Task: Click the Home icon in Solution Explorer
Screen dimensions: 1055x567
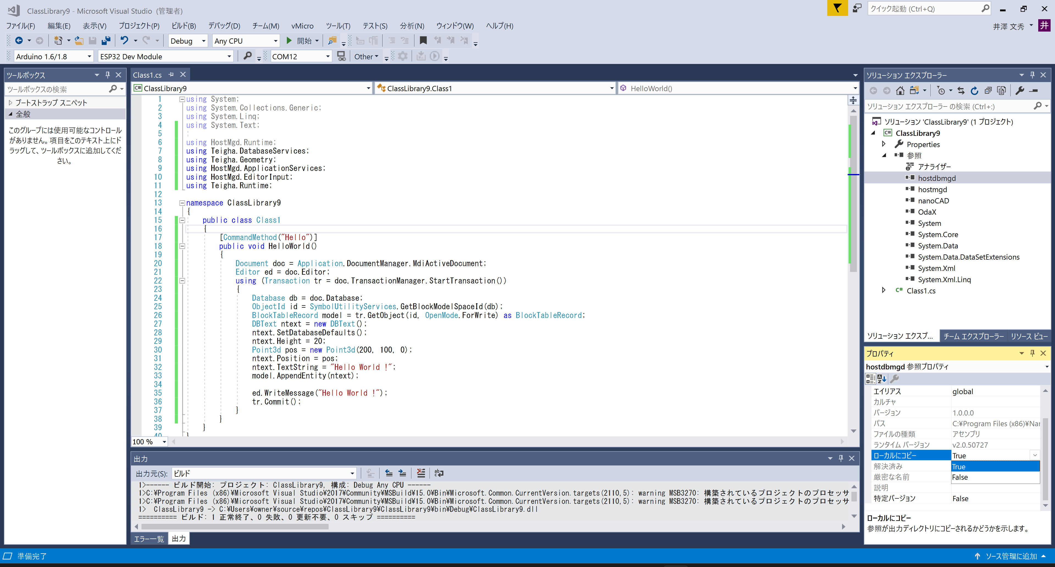Action: tap(900, 91)
